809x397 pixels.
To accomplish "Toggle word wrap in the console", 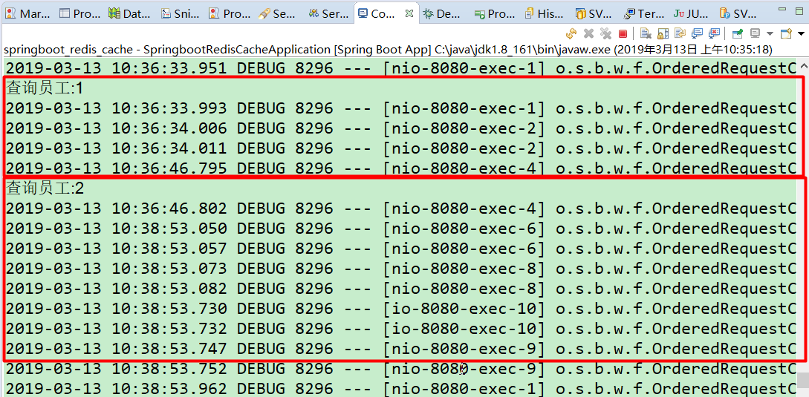I will [x=680, y=33].
